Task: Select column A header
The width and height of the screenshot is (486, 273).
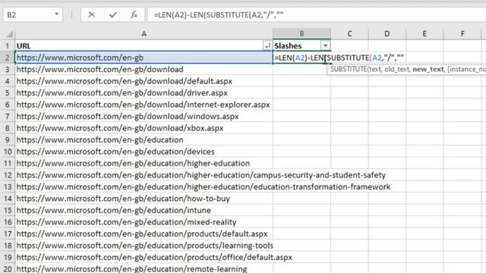Action: [144, 33]
